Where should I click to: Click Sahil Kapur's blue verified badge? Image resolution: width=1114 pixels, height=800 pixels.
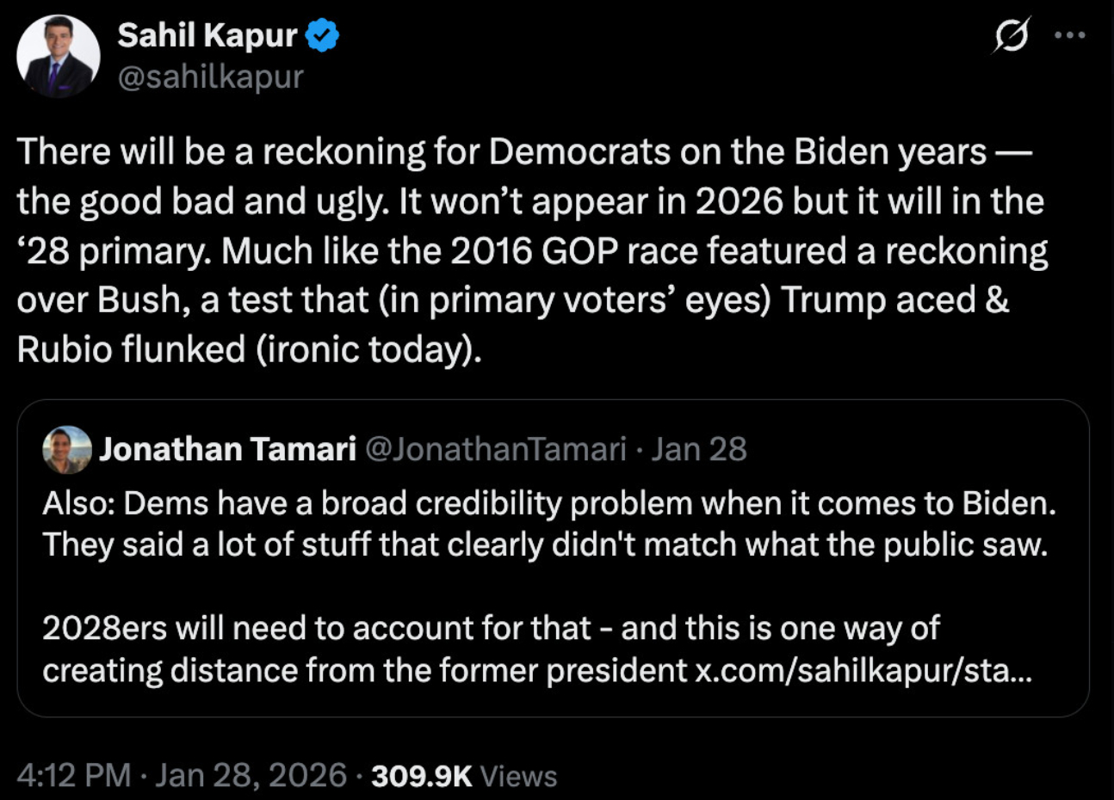pyautogui.click(x=323, y=36)
